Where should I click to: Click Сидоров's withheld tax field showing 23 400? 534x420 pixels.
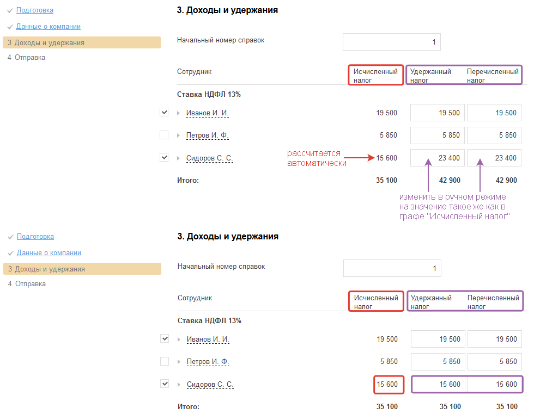[438, 158]
